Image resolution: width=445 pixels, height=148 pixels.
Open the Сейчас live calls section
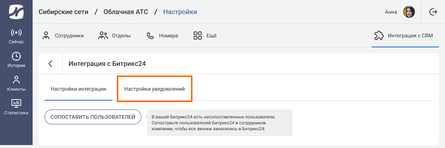[16, 36]
